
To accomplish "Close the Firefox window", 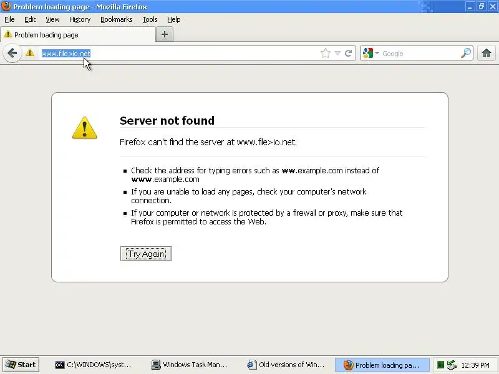I will tap(493, 6).
